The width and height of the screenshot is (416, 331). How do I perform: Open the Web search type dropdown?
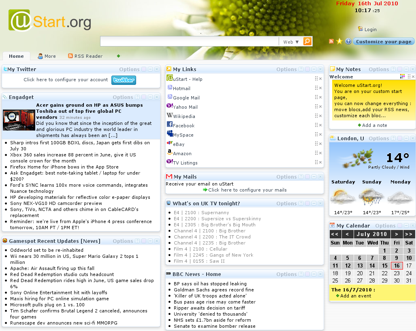[291, 42]
